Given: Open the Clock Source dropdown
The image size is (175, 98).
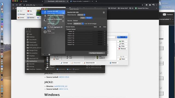Looking at the screenshot, I should [x=81, y=15].
